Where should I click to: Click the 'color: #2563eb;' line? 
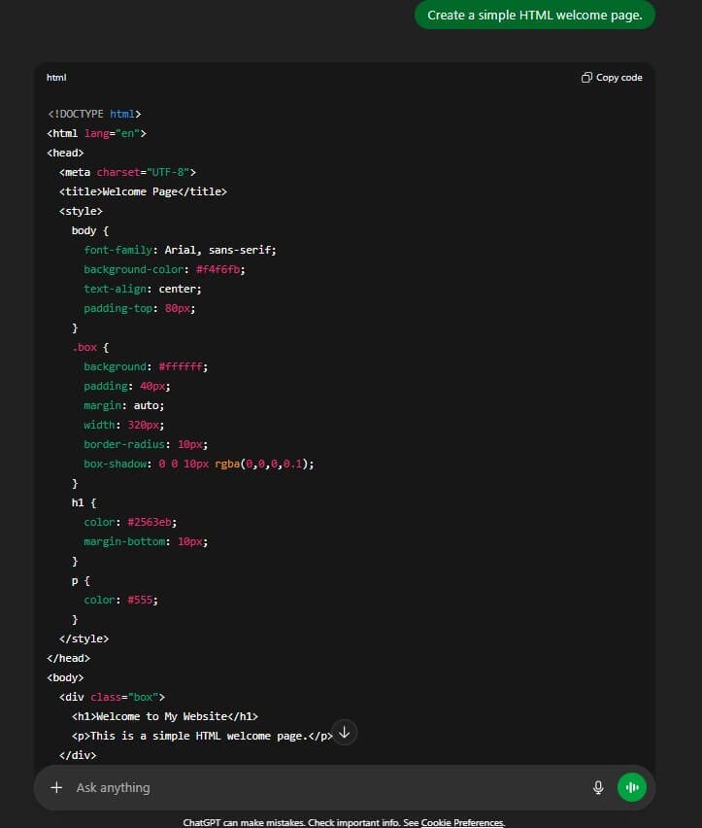tap(130, 522)
